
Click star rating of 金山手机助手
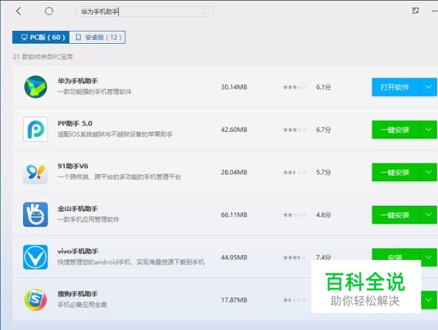point(294,215)
